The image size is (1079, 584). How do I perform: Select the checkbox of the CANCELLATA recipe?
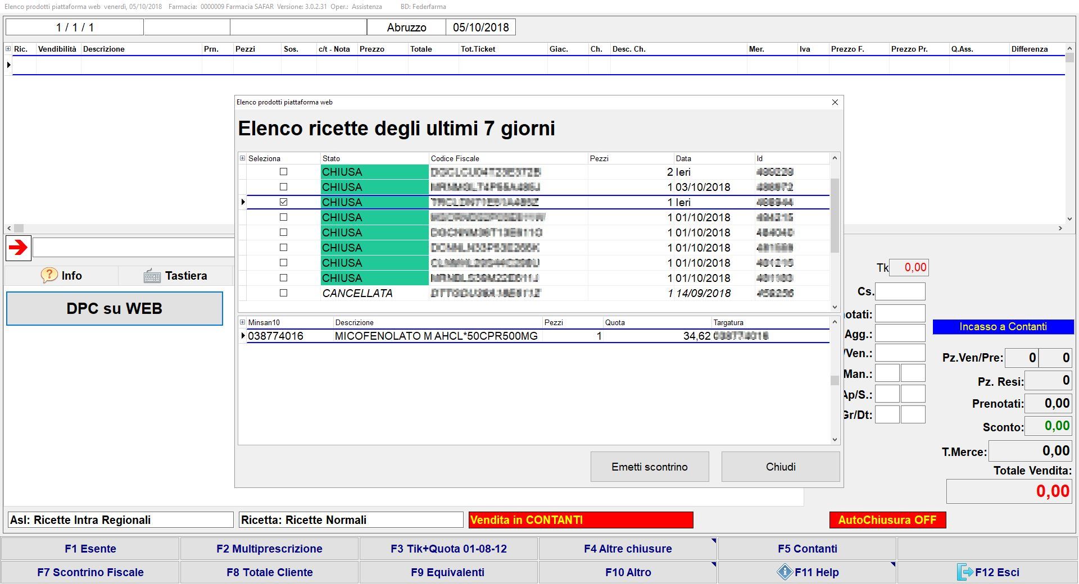click(283, 293)
